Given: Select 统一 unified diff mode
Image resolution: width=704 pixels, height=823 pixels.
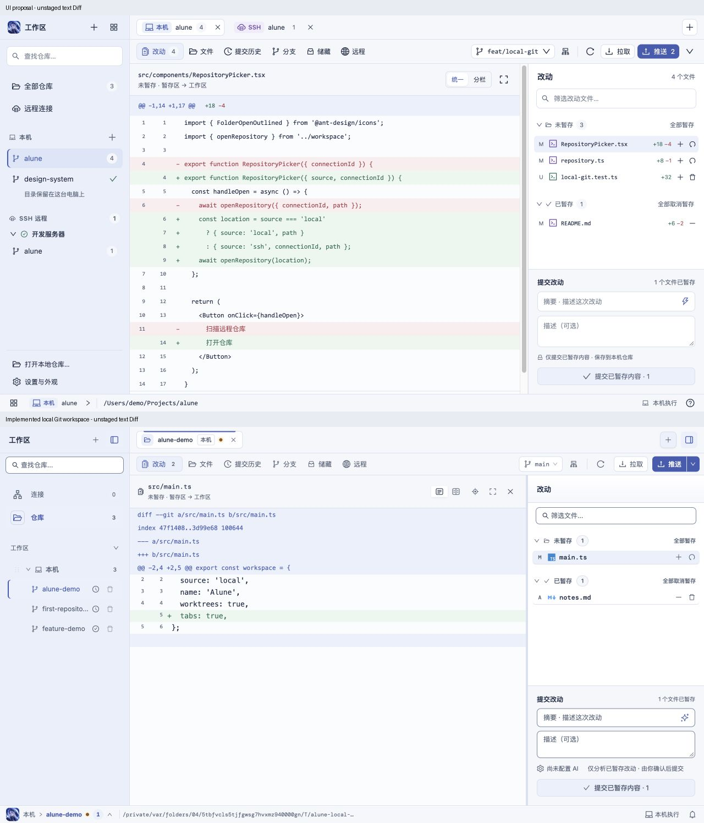Looking at the screenshot, I should [458, 80].
